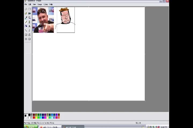Pick the orange palette color
This screenshot has width=193, height=128.
pyautogui.click(x=59, y=118)
